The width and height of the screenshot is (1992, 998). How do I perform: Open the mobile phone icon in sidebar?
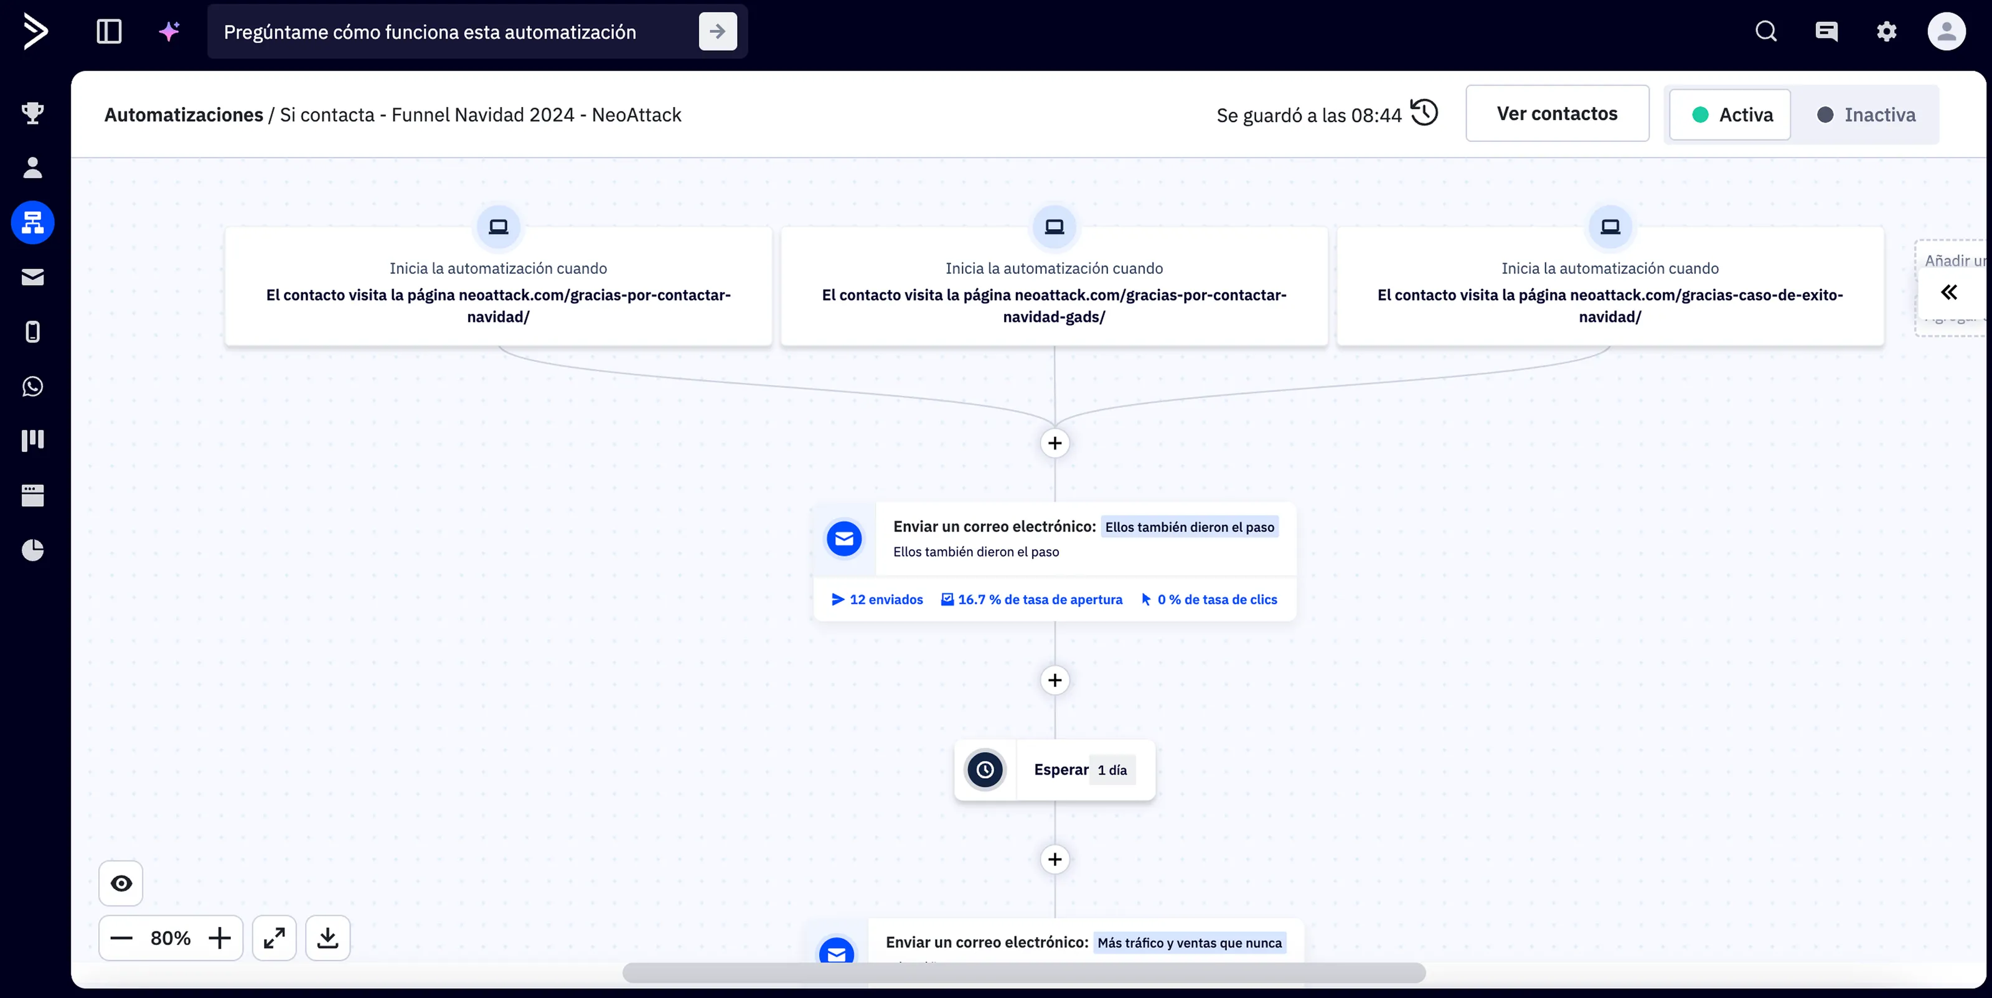pyautogui.click(x=32, y=332)
